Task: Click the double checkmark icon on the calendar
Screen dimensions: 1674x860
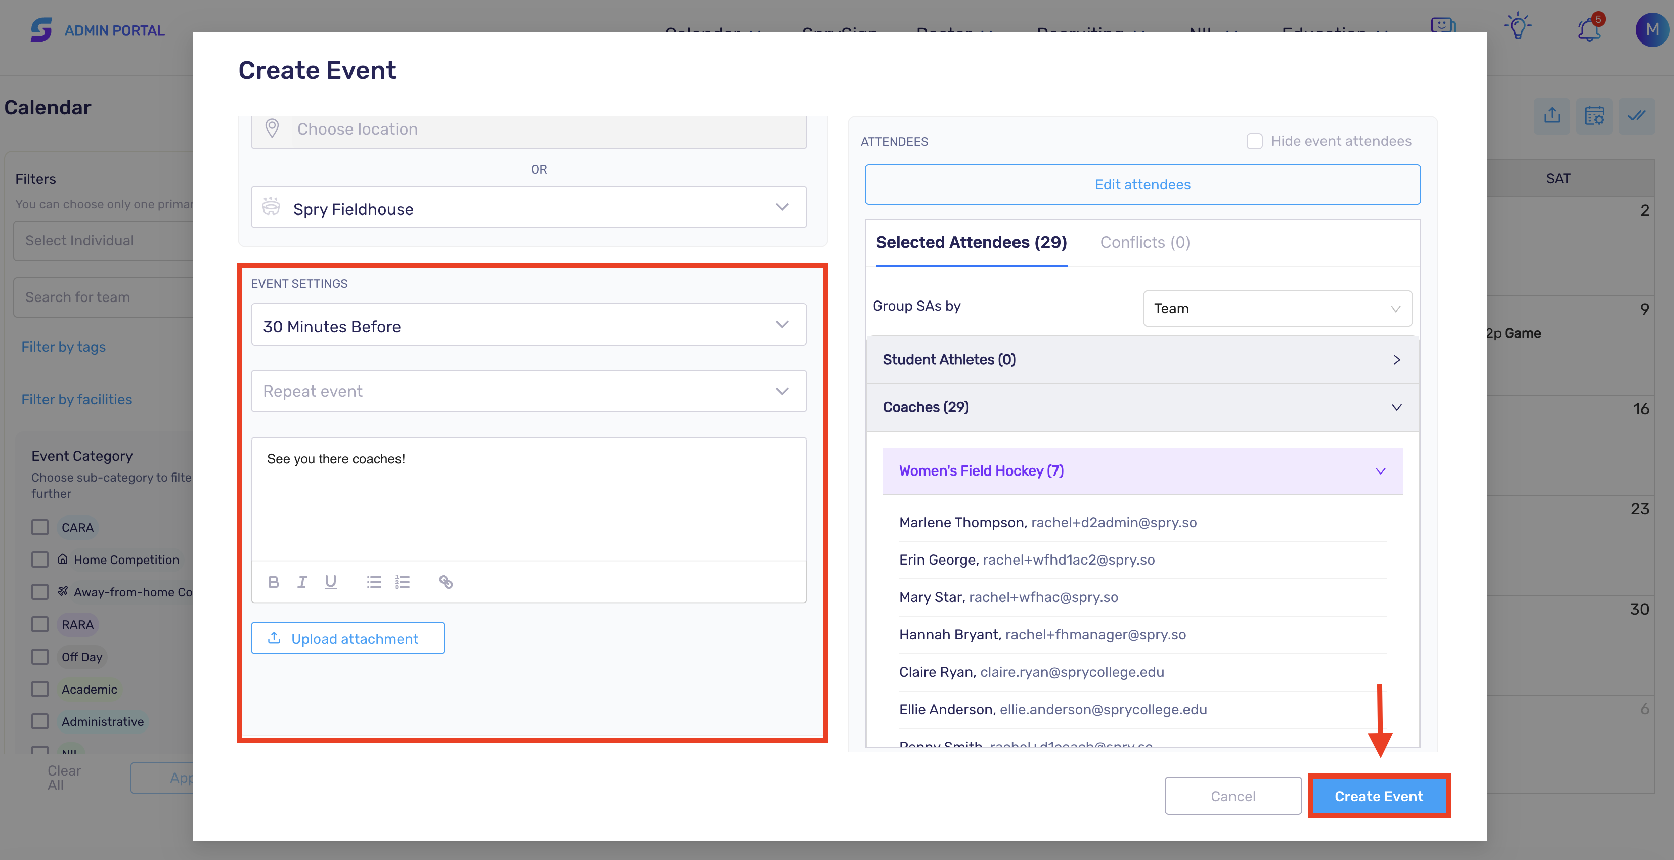Action: pyautogui.click(x=1636, y=116)
